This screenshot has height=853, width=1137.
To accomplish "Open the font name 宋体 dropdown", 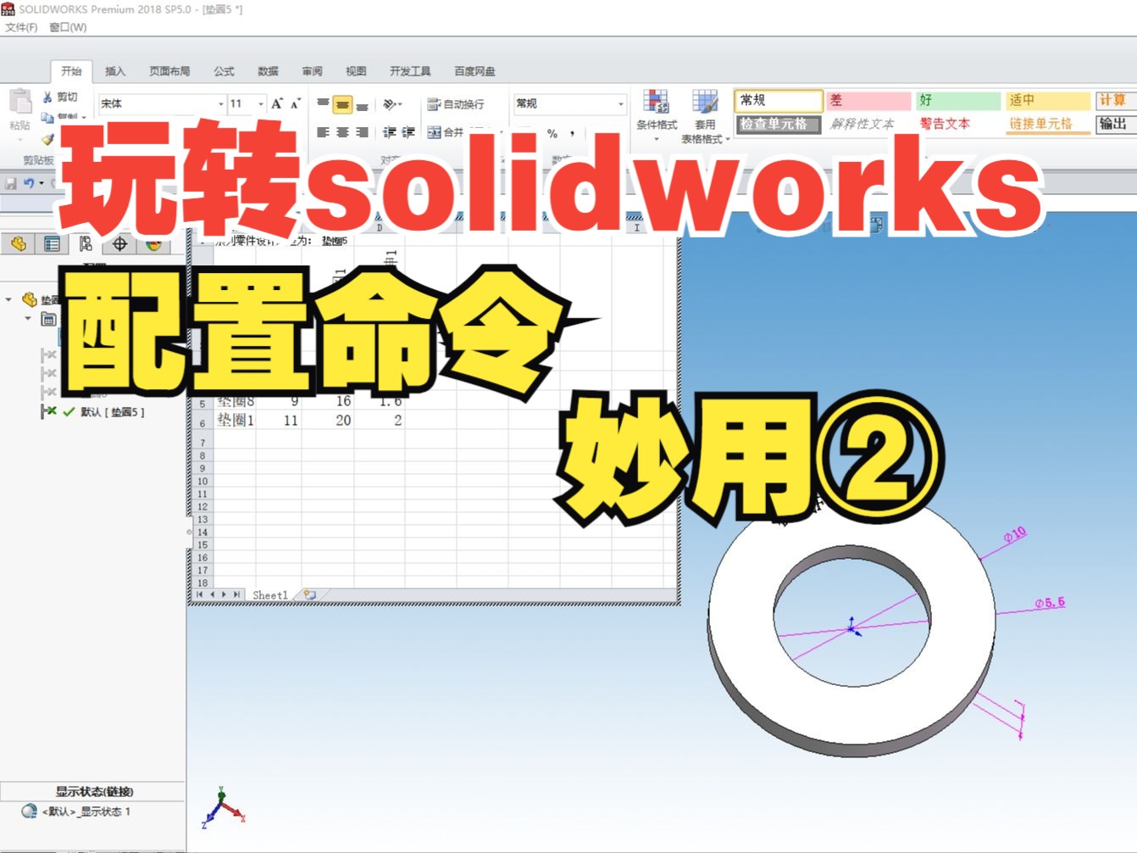I will tap(221, 103).
